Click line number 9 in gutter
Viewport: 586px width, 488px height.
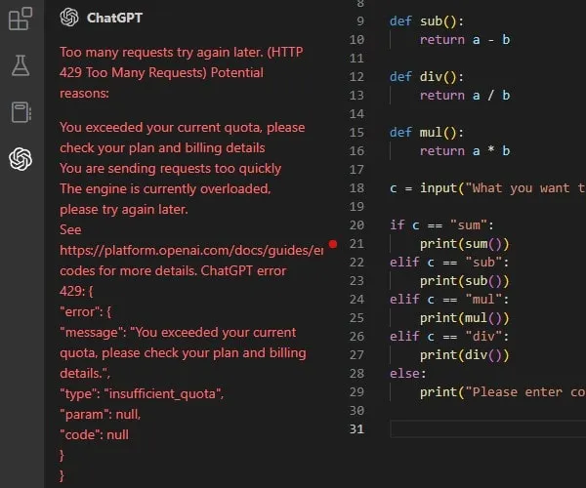pyautogui.click(x=359, y=20)
